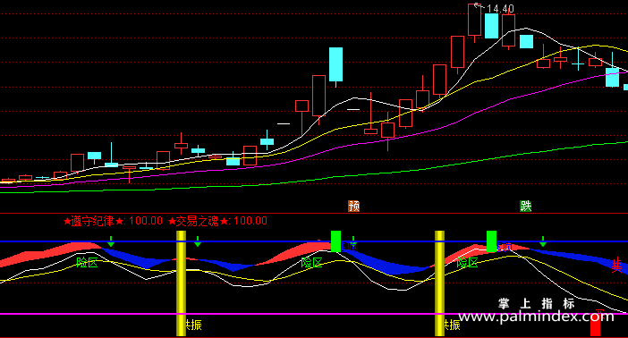This screenshot has width=628, height=338.
Task: Click the green 跌 signal icon
Action: [x=525, y=206]
